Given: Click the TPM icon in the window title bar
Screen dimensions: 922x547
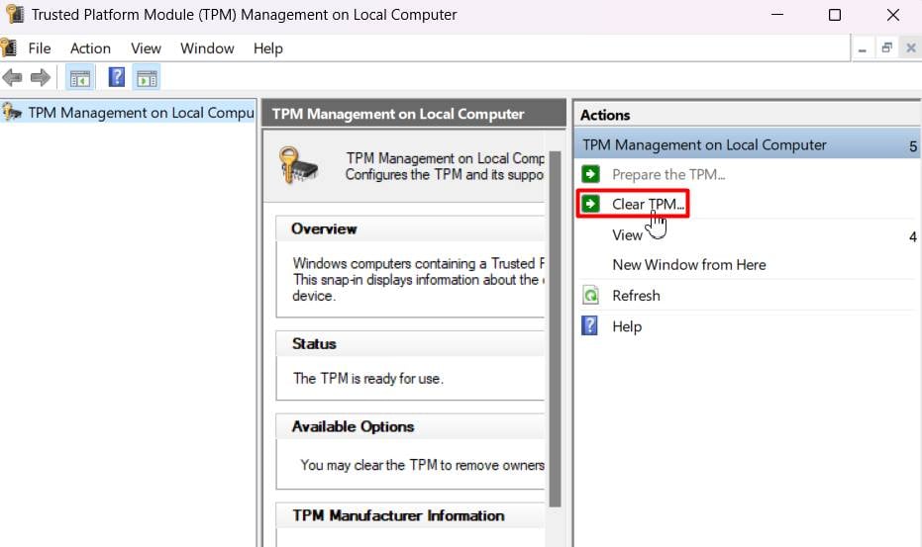Looking at the screenshot, I should pyautogui.click(x=15, y=13).
